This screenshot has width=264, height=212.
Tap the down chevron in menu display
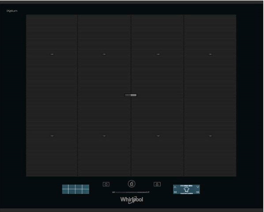(198, 187)
